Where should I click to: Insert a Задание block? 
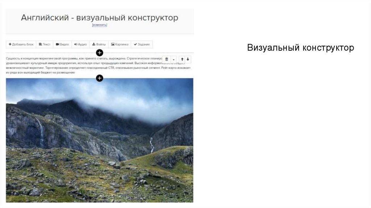tap(142, 44)
